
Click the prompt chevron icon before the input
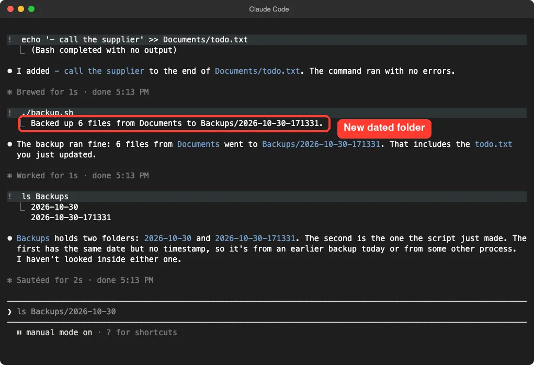(x=9, y=312)
